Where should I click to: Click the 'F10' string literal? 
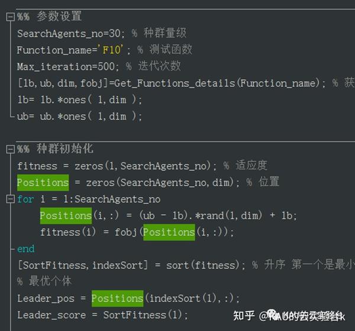pos(111,50)
